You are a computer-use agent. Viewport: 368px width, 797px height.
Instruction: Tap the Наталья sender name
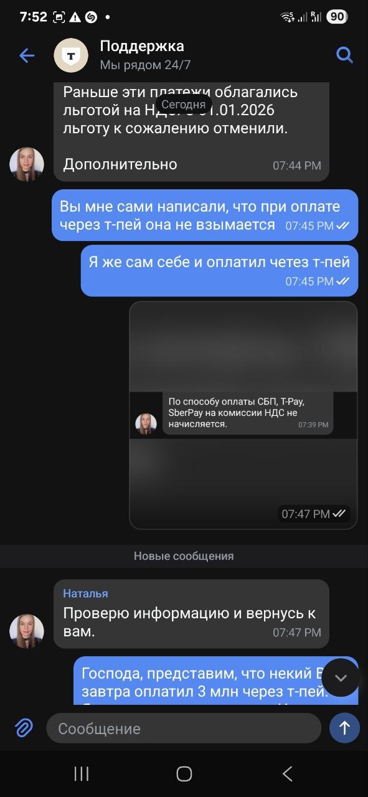pyautogui.click(x=85, y=593)
